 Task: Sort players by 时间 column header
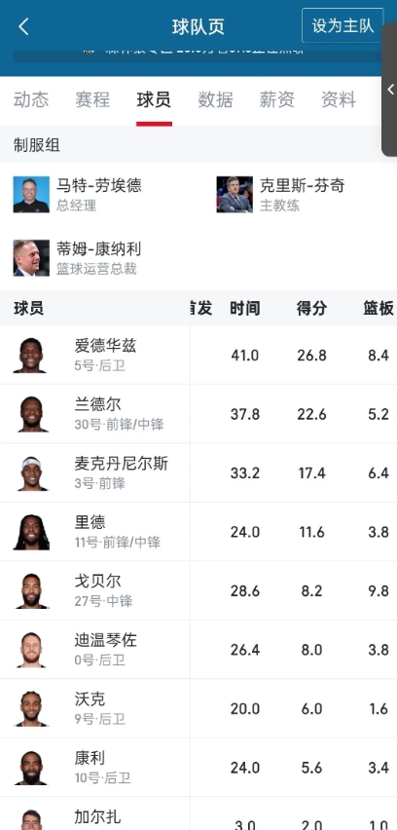tap(245, 308)
